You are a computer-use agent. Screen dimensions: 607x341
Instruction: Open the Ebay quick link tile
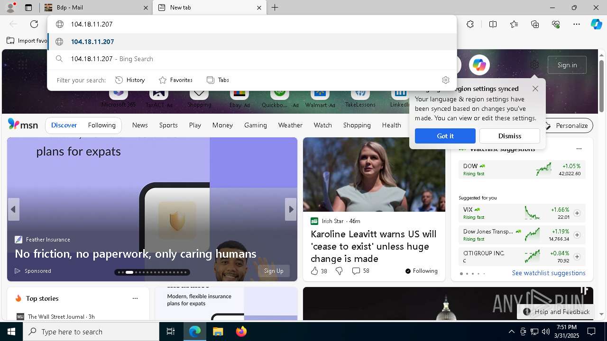[x=239, y=98]
